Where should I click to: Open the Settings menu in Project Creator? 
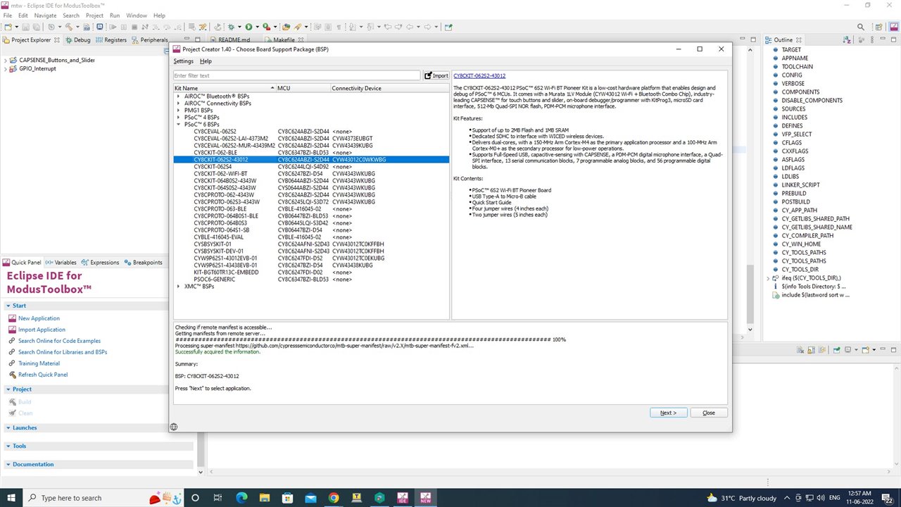(x=183, y=61)
